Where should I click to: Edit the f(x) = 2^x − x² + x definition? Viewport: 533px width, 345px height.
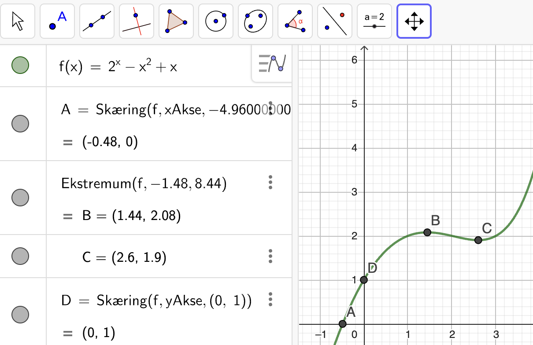click(x=118, y=66)
